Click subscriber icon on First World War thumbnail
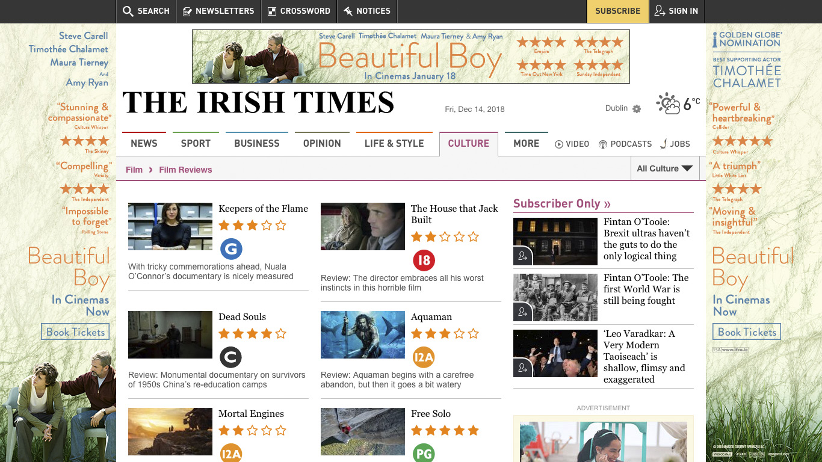This screenshot has height=462, width=822. coord(522,312)
